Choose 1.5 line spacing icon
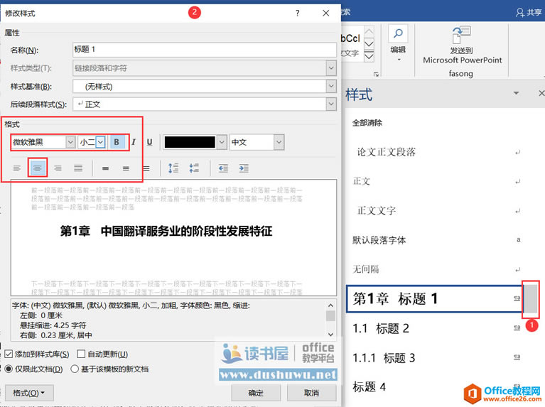The width and height of the screenshot is (545, 407). [126, 168]
